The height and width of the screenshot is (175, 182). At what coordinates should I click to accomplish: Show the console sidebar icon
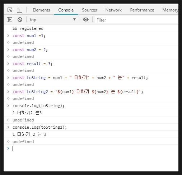click(9, 20)
